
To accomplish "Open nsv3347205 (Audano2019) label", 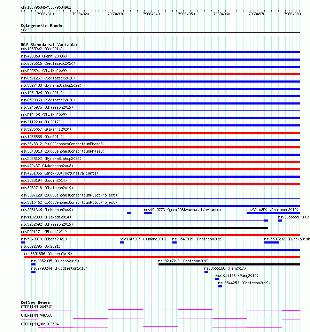I will coord(144,239).
